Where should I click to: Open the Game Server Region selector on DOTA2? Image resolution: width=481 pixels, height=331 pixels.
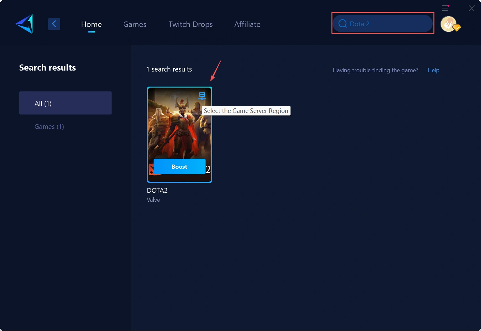point(202,95)
